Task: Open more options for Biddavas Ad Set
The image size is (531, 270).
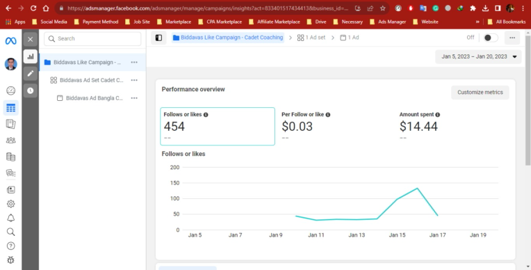Action: [x=134, y=80]
